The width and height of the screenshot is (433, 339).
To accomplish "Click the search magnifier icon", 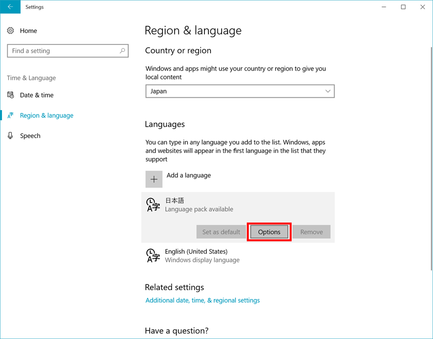I will coord(122,51).
